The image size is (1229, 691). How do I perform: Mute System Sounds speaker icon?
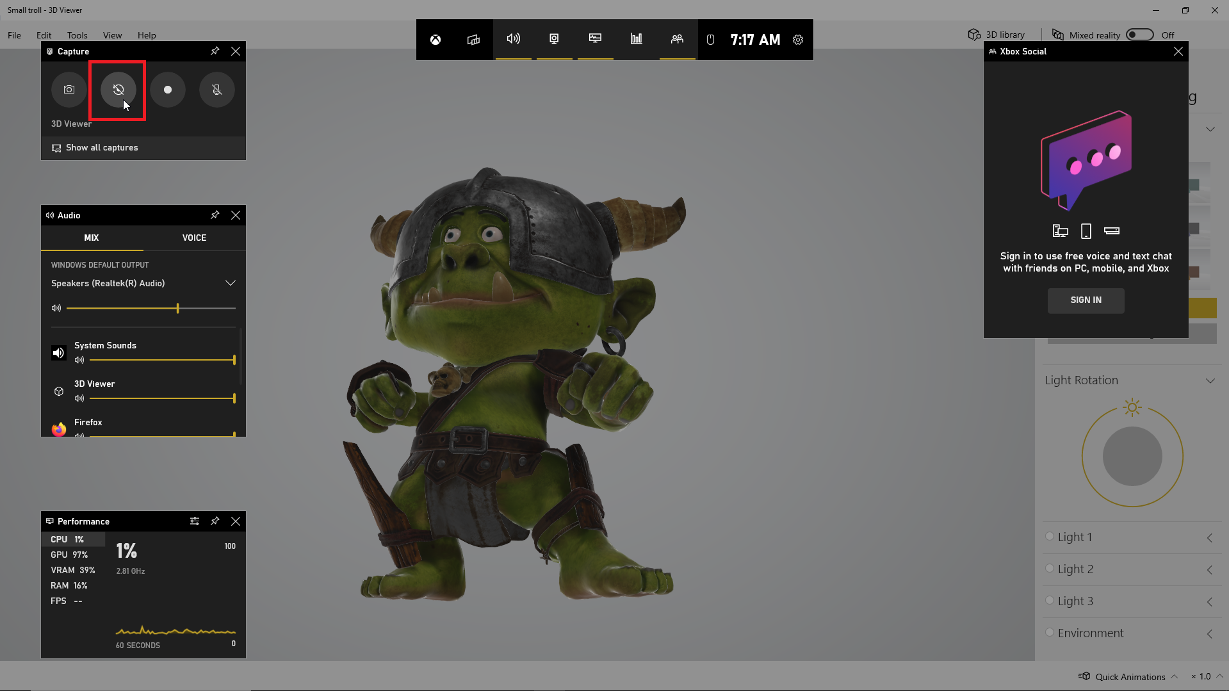coord(79,360)
